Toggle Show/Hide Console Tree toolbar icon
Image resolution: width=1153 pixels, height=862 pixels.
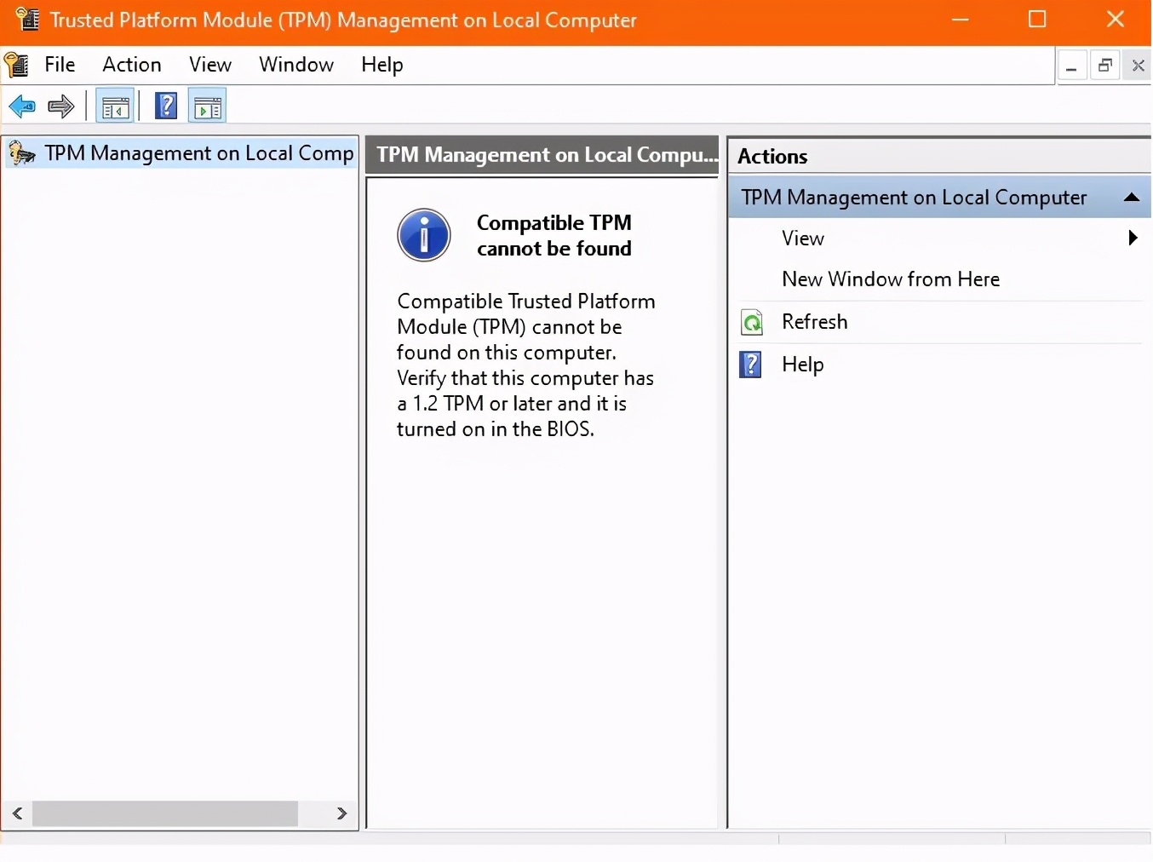pos(115,106)
